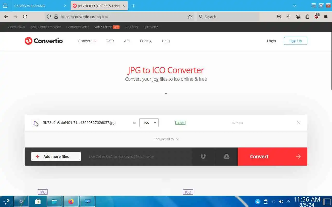Viewport: 332px width, 207px height.
Task: Open the Video Maker link
Action: [x=16, y=27]
